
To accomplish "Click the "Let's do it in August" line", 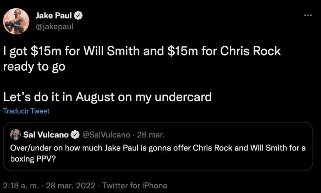I will 107,97.
